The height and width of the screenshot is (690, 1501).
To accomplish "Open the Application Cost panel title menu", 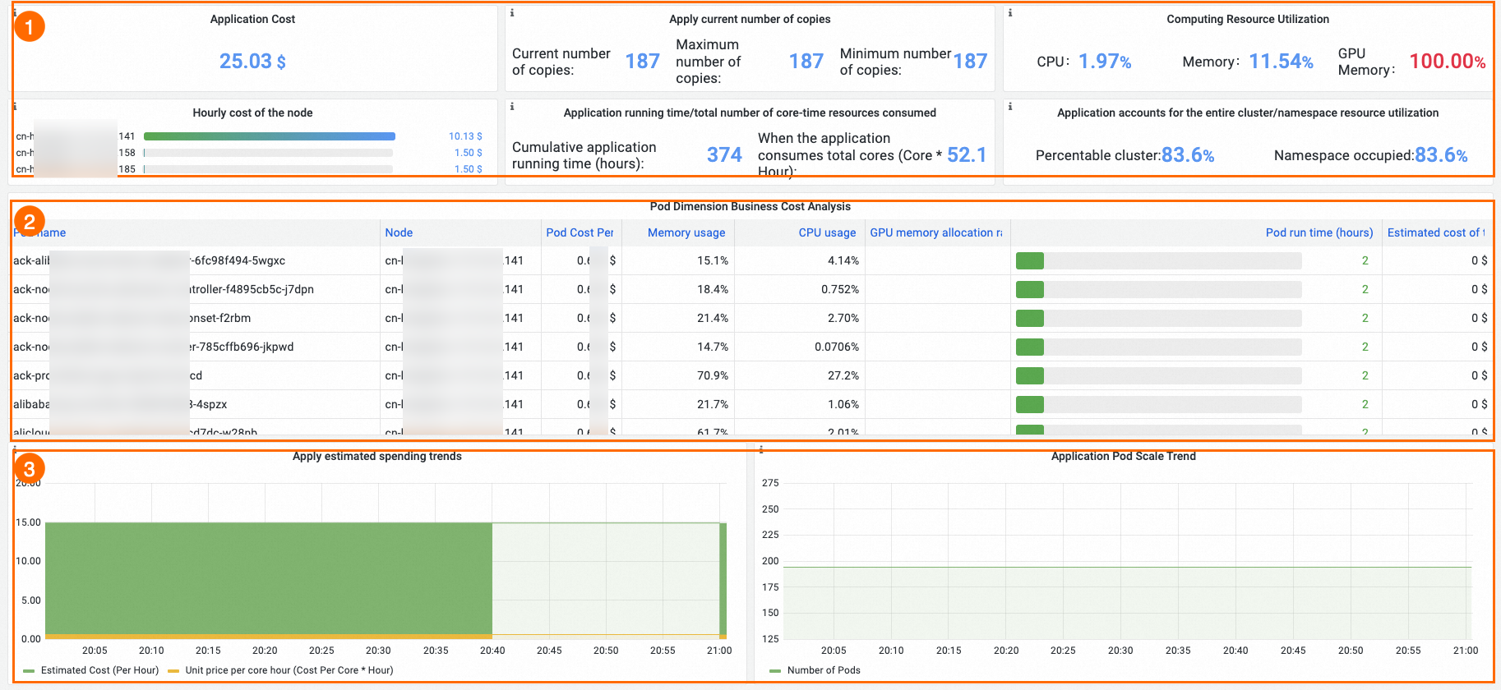I will click(x=252, y=19).
